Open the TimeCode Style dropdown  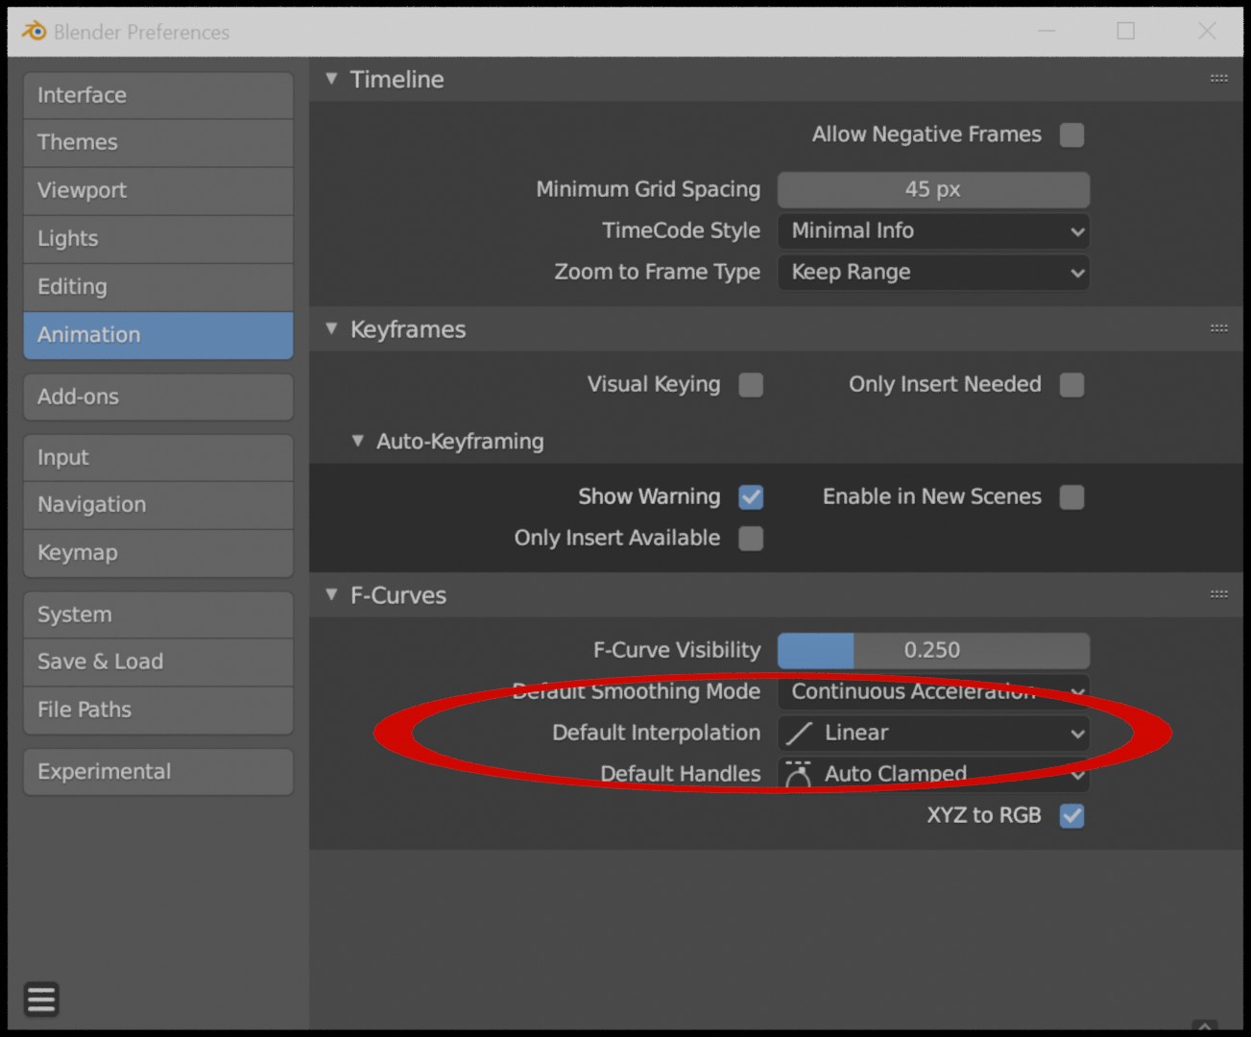[932, 230]
